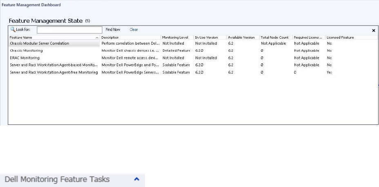This screenshot has height=187, width=379.
Task: Click the Dell Monitoring Feature Tasks title
Action: [57, 179]
